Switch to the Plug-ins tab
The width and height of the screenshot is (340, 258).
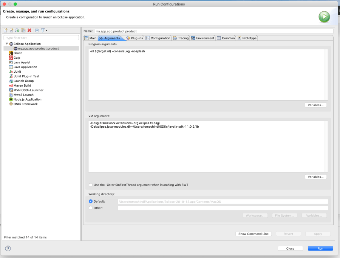click(134, 38)
